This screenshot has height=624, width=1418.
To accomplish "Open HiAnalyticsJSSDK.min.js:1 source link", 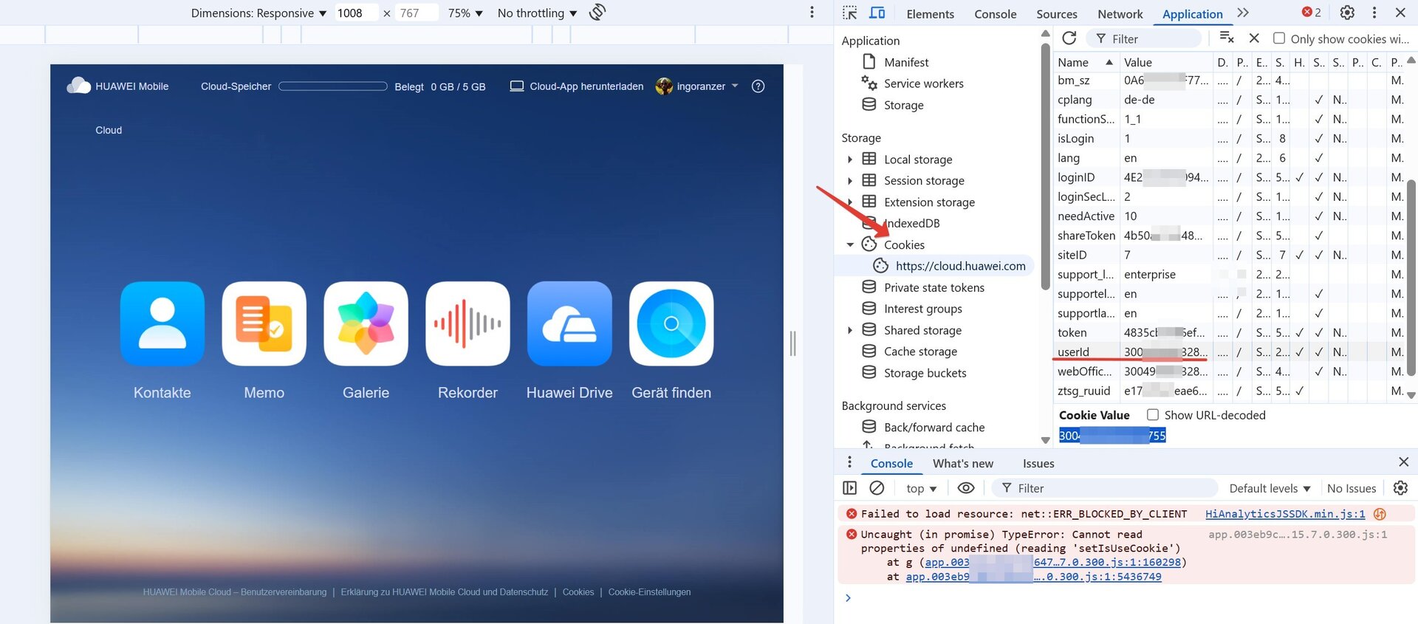I will coord(1285,514).
